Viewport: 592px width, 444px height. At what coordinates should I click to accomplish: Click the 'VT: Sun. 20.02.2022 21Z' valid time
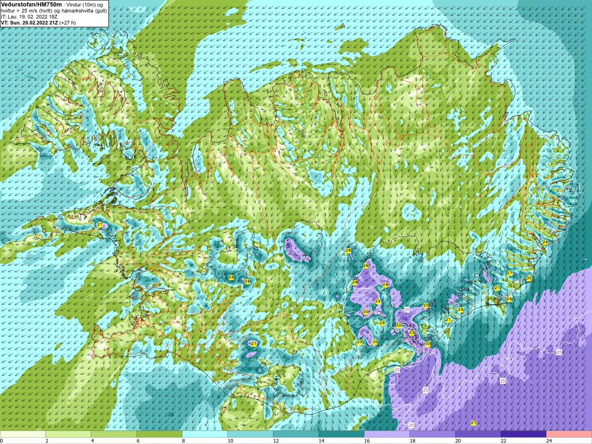(30, 23)
